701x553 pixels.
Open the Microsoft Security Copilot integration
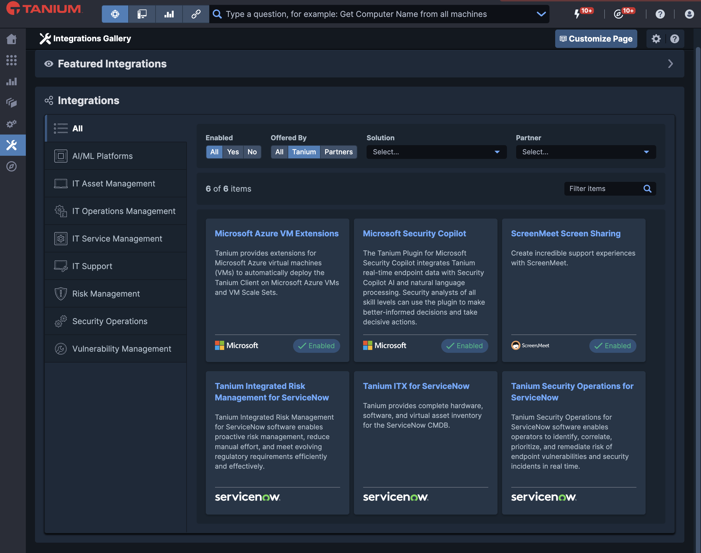[x=415, y=233]
